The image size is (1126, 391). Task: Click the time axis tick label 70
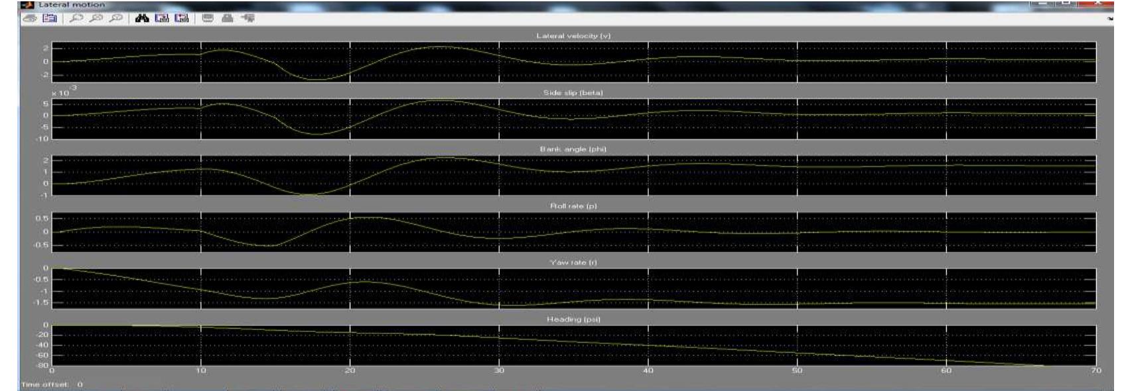[x=1096, y=370]
